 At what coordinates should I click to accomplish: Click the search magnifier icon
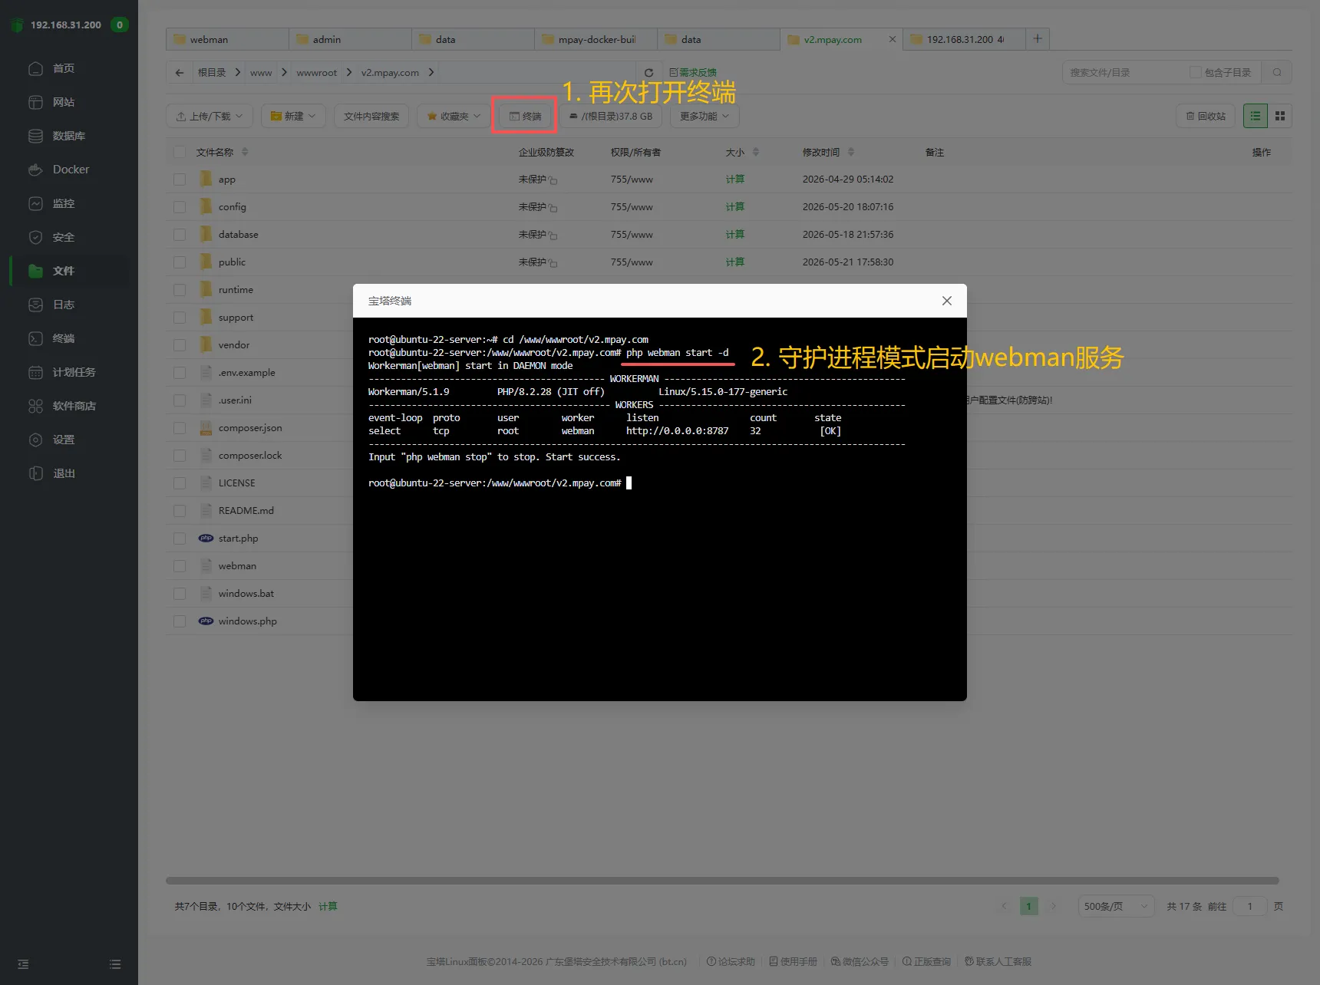point(1277,73)
